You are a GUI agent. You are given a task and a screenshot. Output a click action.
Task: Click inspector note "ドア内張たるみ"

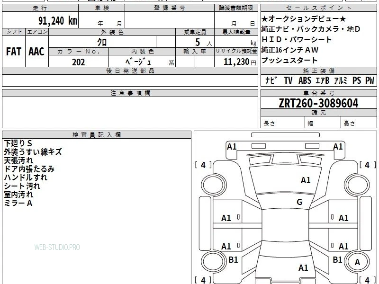(x=29, y=169)
